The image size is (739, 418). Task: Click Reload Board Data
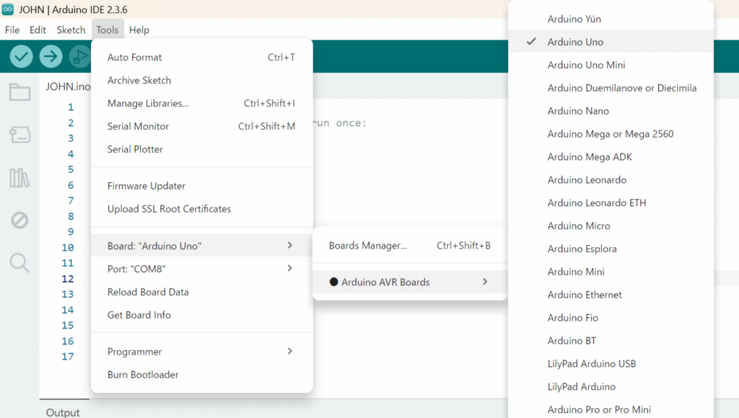(202, 292)
